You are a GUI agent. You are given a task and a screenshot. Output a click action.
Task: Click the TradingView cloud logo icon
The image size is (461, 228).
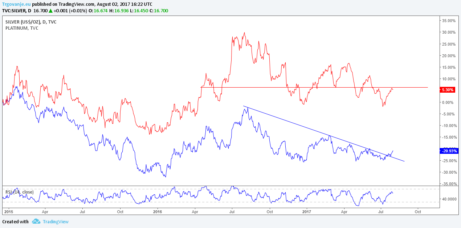tap(36, 221)
